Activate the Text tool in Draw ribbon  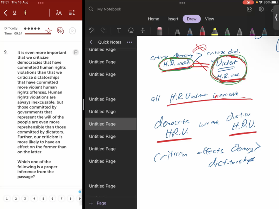coord(119,31)
